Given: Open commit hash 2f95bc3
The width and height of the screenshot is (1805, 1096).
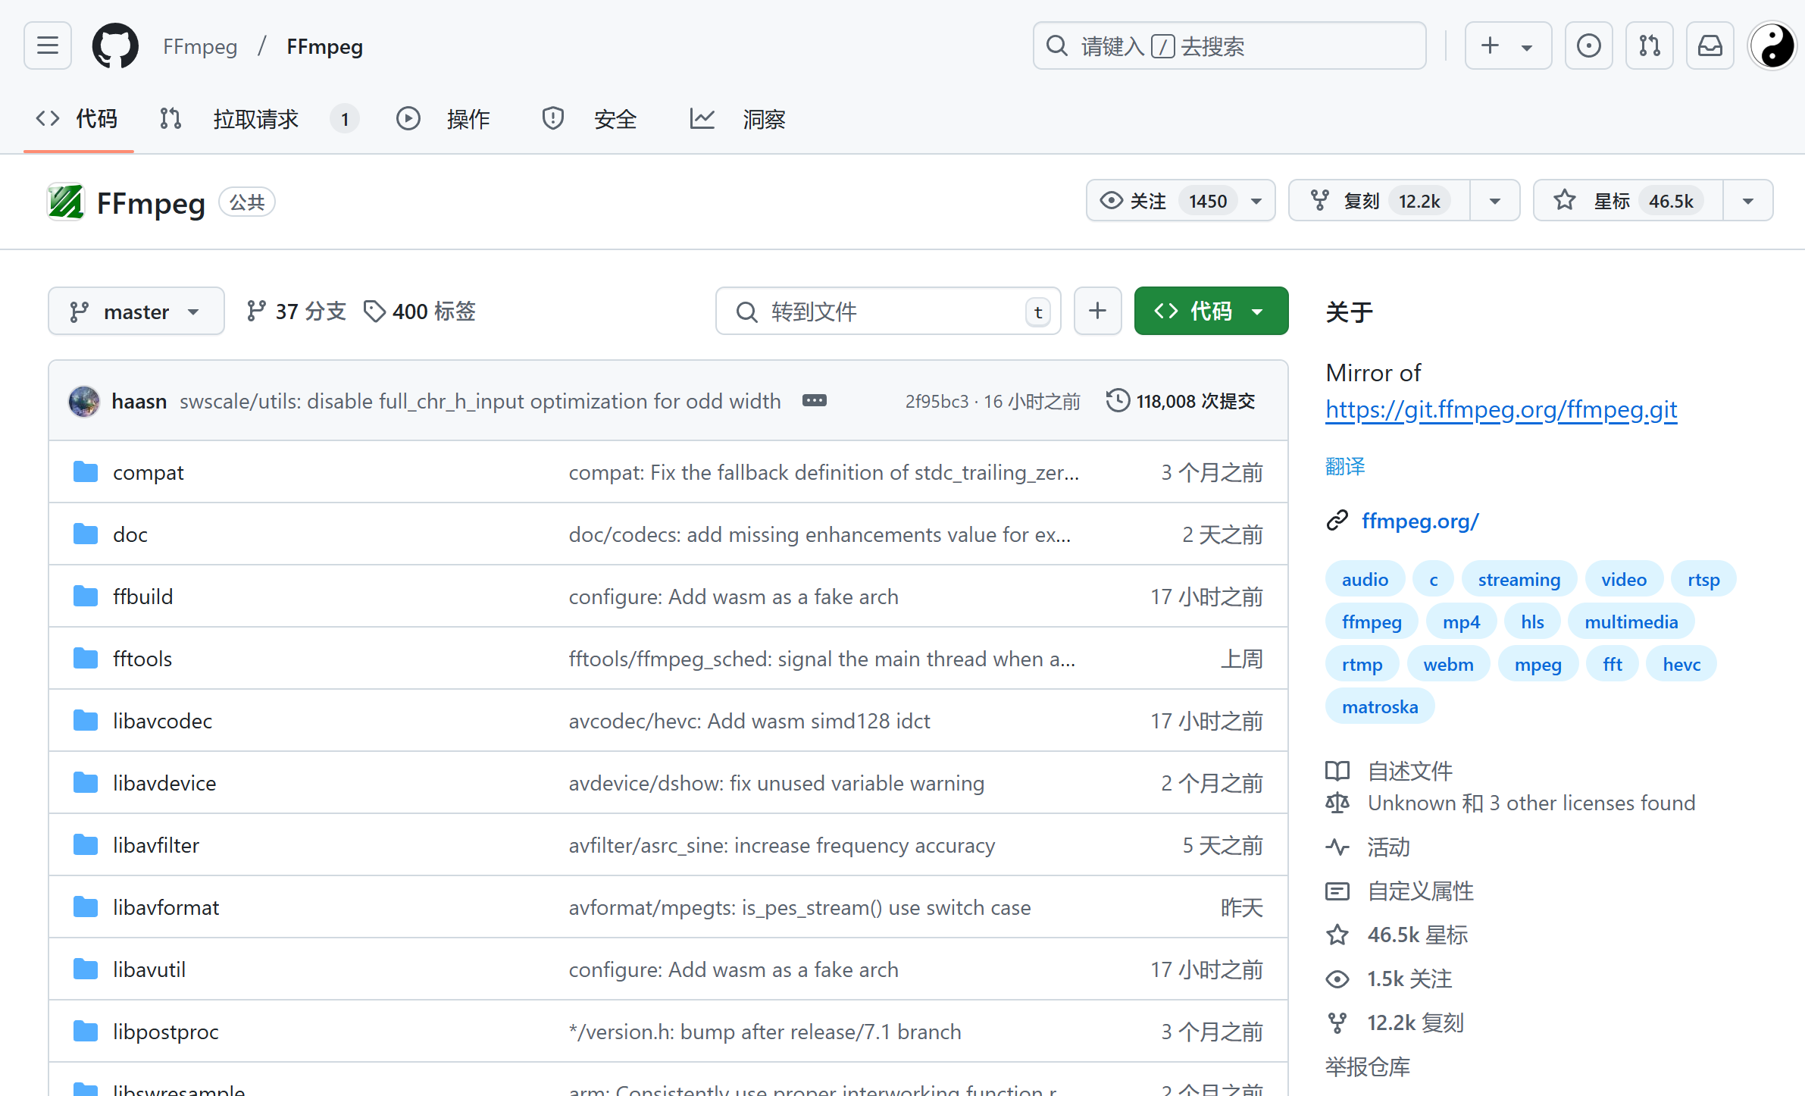Looking at the screenshot, I should (x=937, y=401).
